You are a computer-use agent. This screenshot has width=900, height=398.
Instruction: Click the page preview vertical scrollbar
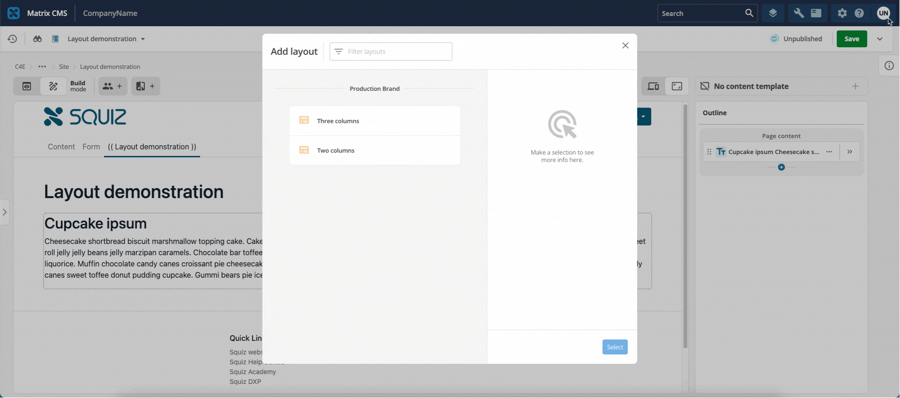click(x=685, y=226)
